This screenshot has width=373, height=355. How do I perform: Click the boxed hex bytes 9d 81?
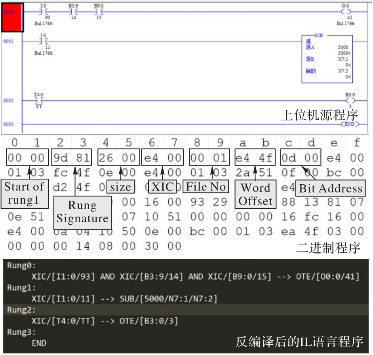[72, 158]
